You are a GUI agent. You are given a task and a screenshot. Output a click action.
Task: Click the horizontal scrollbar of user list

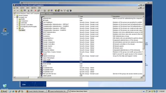click(92, 77)
